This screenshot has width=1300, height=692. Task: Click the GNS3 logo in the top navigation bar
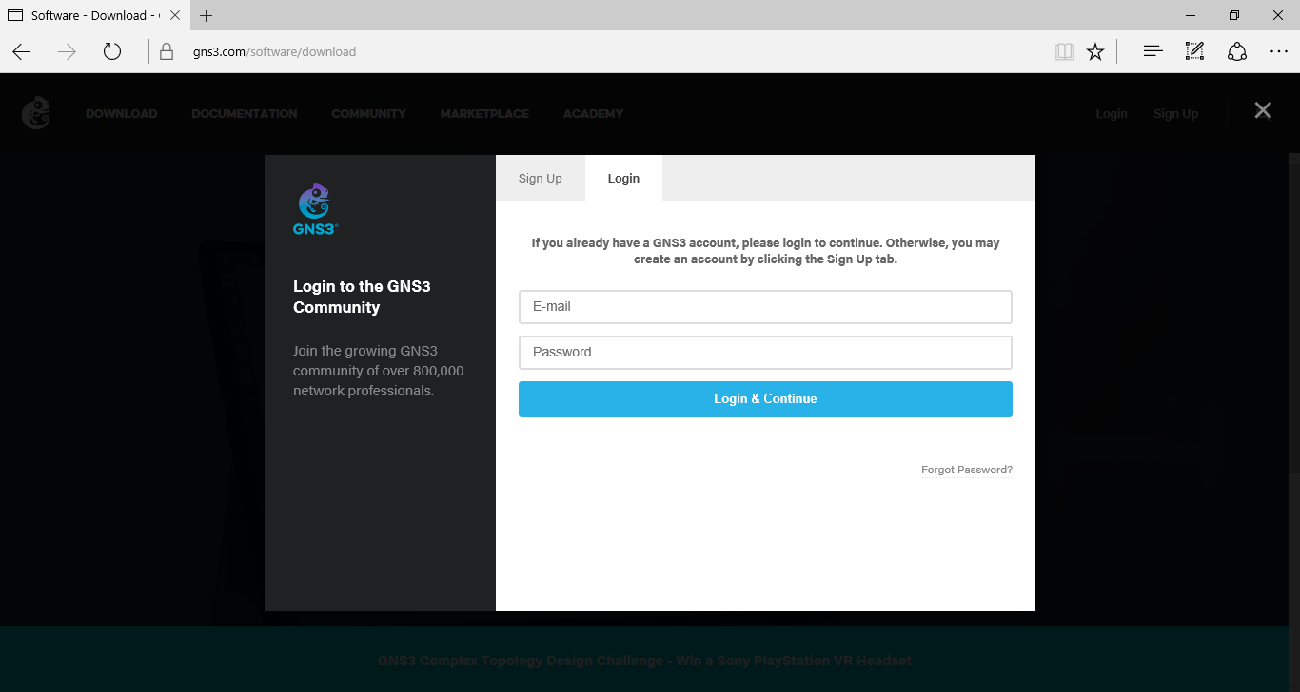click(x=35, y=113)
